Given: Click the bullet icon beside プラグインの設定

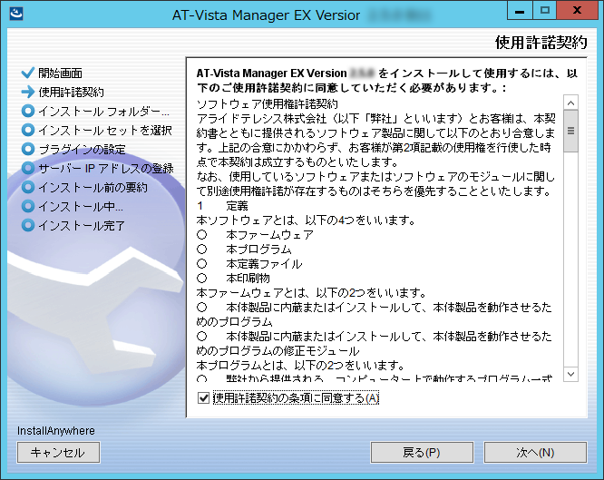Looking at the screenshot, I should pos(27,149).
